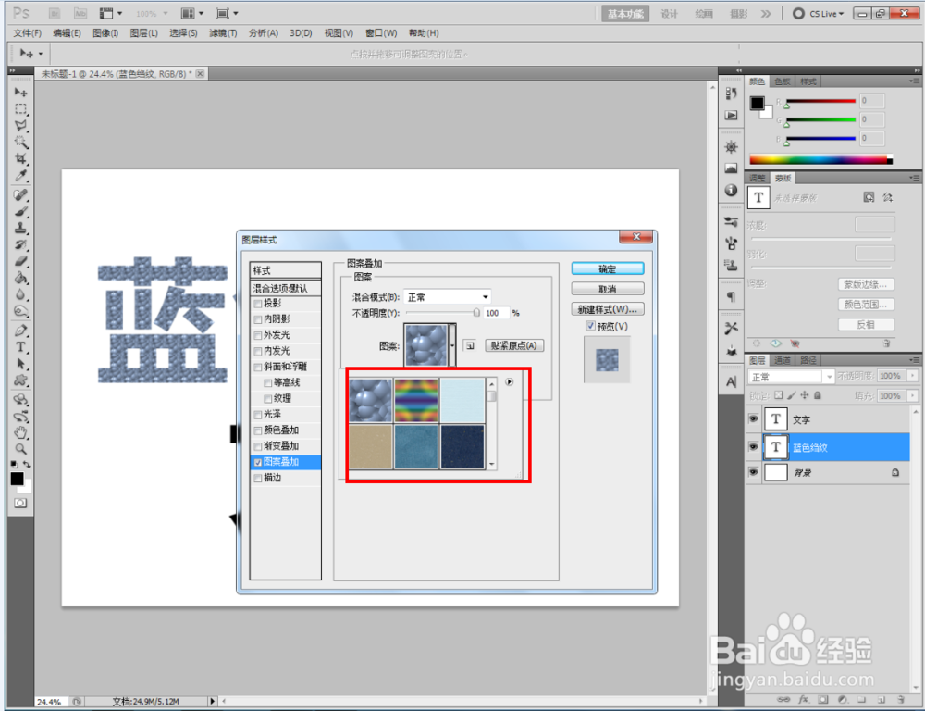Screen dimensions: 925x711
Task: Select the Blur tool
Action: click(x=20, y=294)
